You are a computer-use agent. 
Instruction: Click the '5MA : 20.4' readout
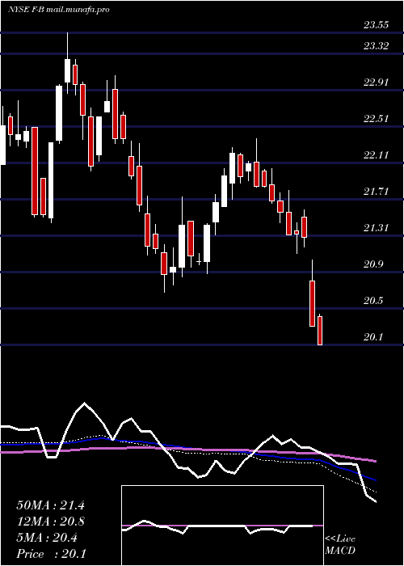pos(46,538)
